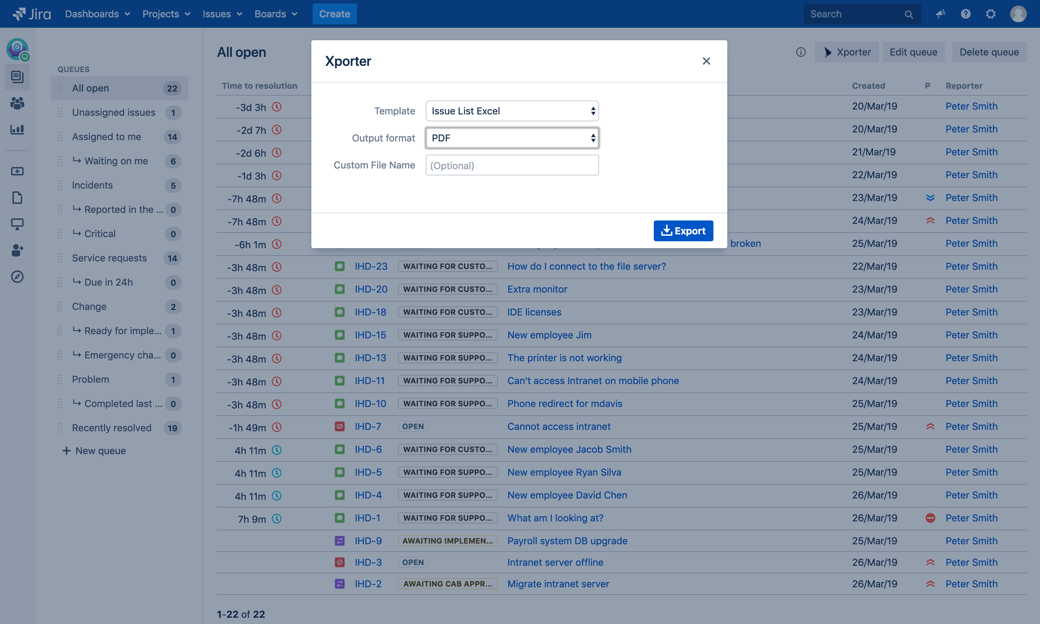Open issue IHD-23 link
1040x624 pixels.
click(x=370, y=266)
